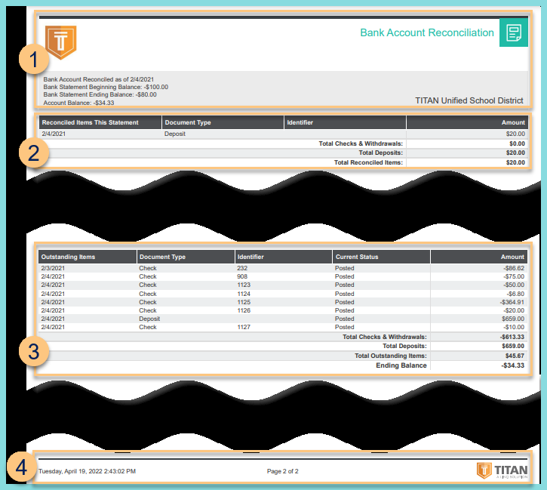
Task: Select Bank Statement Beginning Balance line
Action: click(106, 87)
